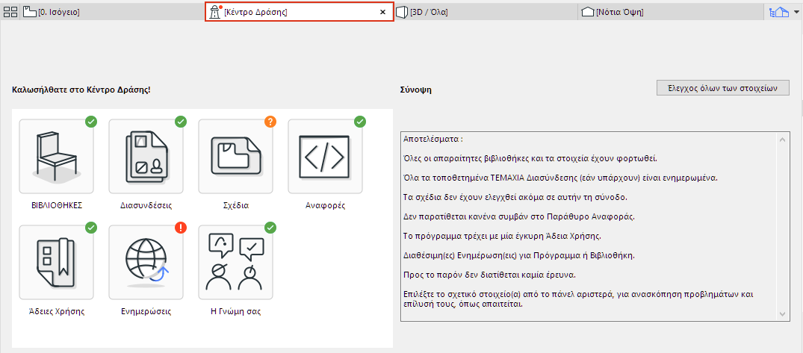Click the 3D view icon in 3D / Όλα tab
803x353 pixels.
(402, 12)
